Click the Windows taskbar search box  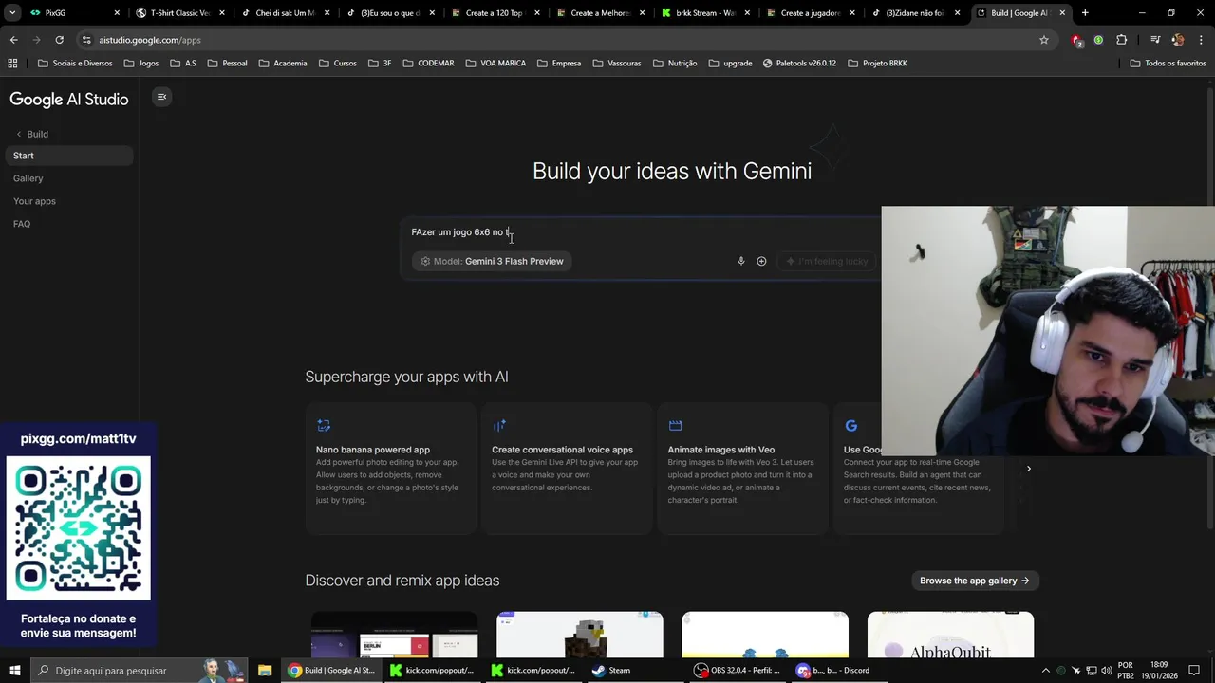point(140,671)
